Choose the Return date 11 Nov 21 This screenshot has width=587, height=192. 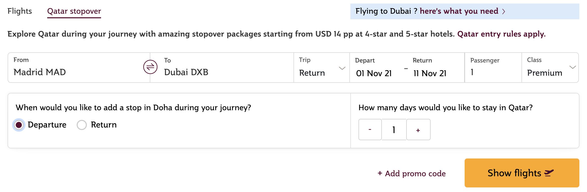point(430,73)
